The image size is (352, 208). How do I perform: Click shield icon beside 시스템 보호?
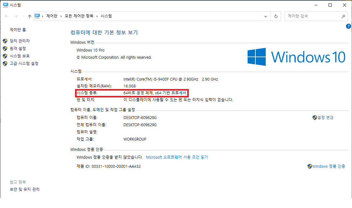pyautogui.click(x=5, y=56)
